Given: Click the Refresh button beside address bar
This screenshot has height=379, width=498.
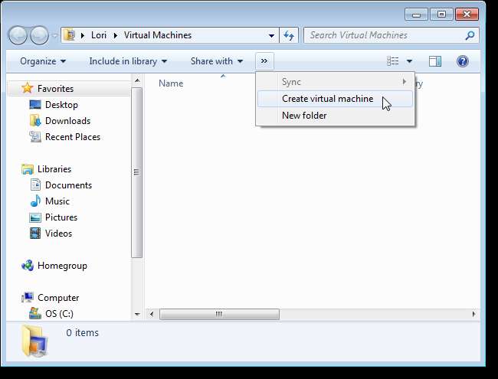Looking at the screenshot, I should [x=289, y=35].
